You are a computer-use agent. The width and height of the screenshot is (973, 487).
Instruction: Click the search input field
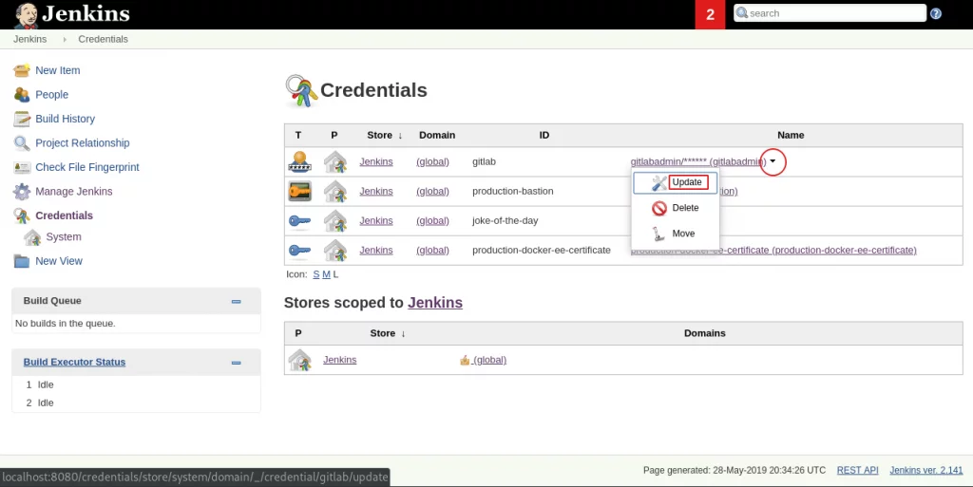[x=830, y=13]
